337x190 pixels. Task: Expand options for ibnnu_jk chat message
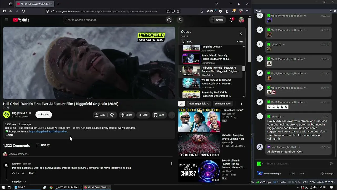(283, 117)
